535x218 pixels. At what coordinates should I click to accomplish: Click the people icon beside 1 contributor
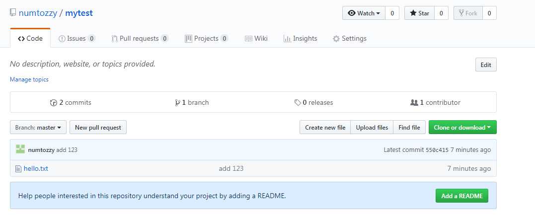[414, 103]
